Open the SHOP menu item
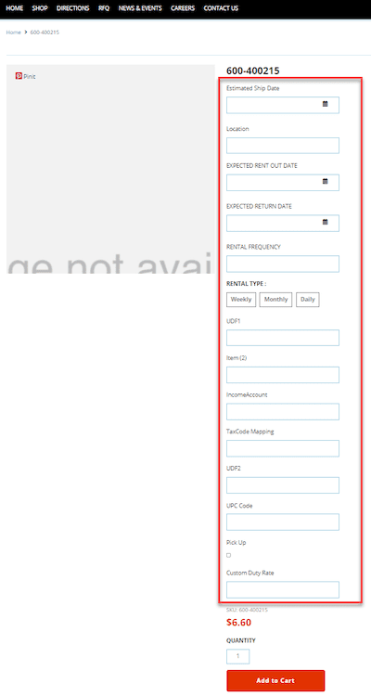The width and height of the screenshot is (371, 696). pyautogui.click(x=40, y=8)
